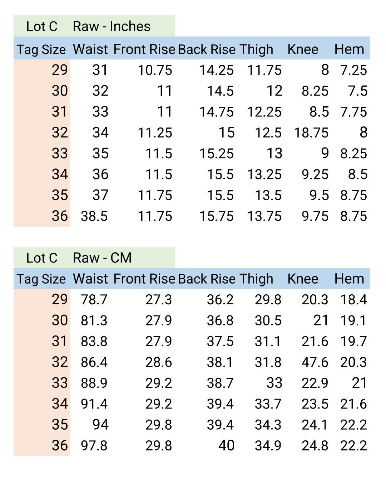The image size is (386, 483).
Task: Select the Front Rise header in the CM table
Action: 144,279
